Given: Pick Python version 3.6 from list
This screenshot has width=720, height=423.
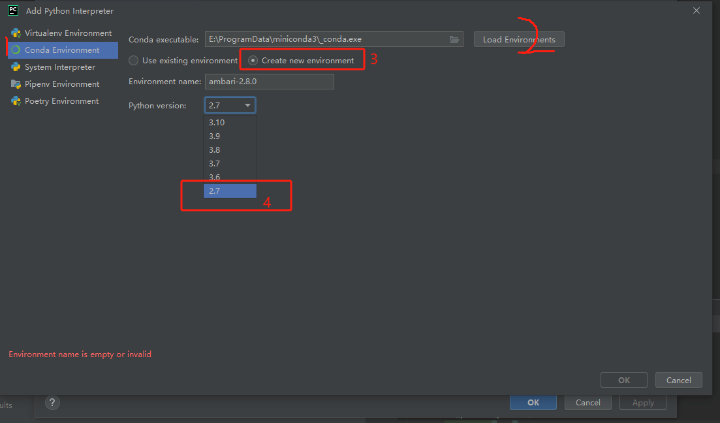Looking at the screenshot, I should pos(230,178).
